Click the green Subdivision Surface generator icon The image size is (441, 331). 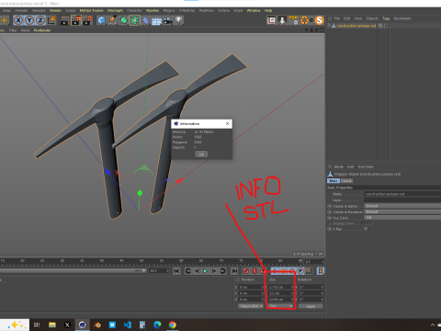[x=124, y=20]
